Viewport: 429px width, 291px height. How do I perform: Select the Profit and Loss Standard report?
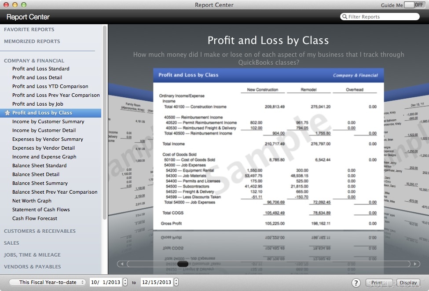(41, 69)
